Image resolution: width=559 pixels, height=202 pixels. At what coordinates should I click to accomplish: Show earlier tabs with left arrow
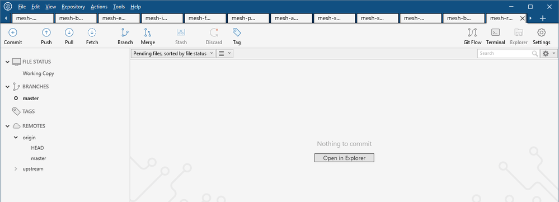point(6,18)
